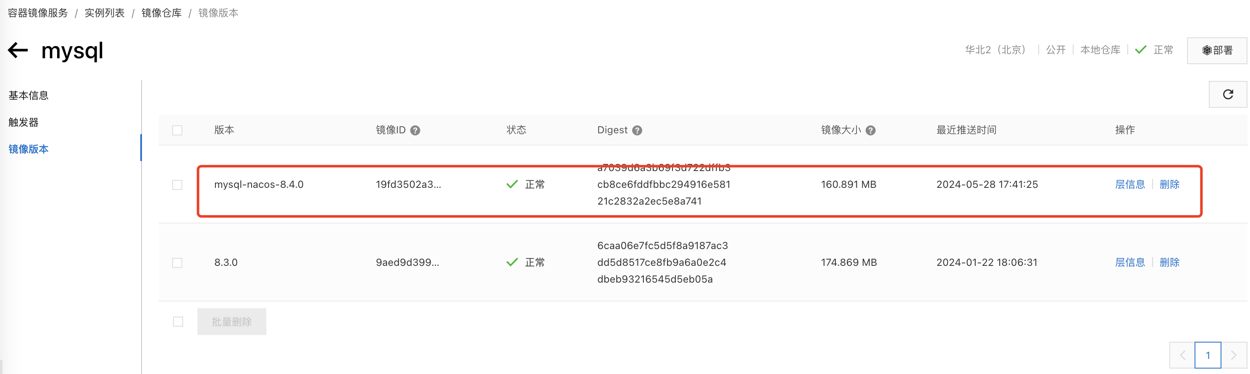Click the 镜像仓库 breadcrumb link
1250x374 pixels.
(161, 13)
